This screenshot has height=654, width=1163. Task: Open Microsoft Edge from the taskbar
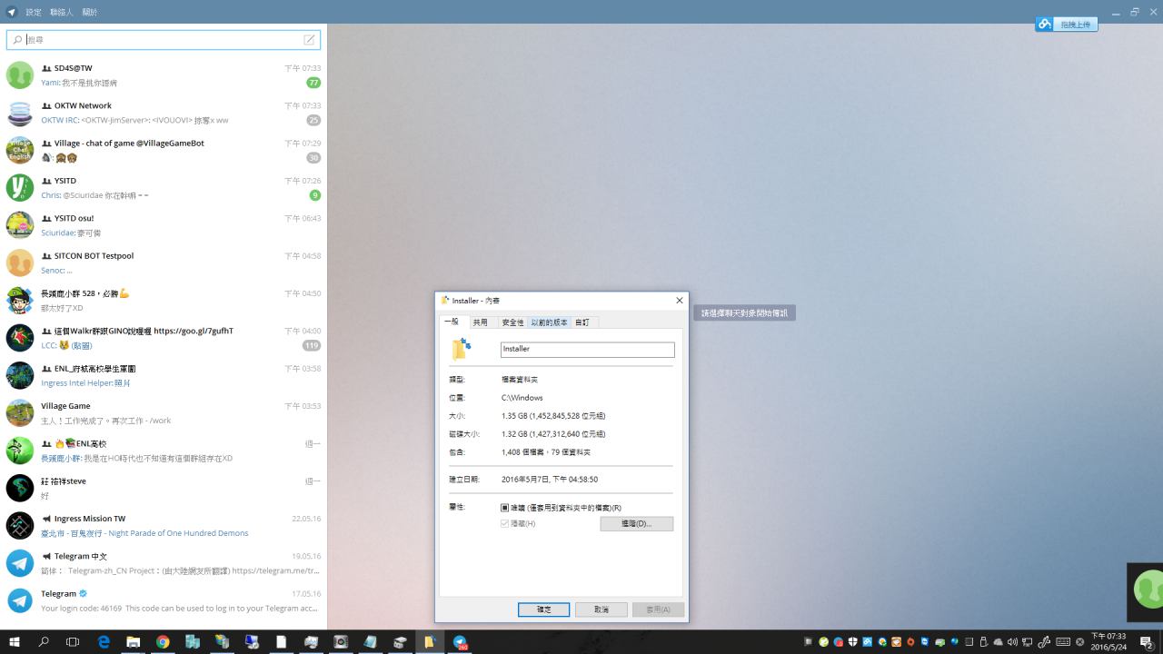coord(104,642)
